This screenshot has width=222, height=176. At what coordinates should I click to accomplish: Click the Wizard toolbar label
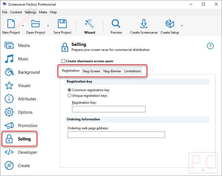(x=90, y=33)
